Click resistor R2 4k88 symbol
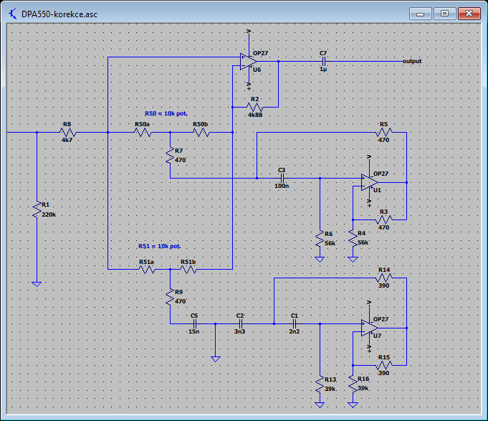 point(254,107)
